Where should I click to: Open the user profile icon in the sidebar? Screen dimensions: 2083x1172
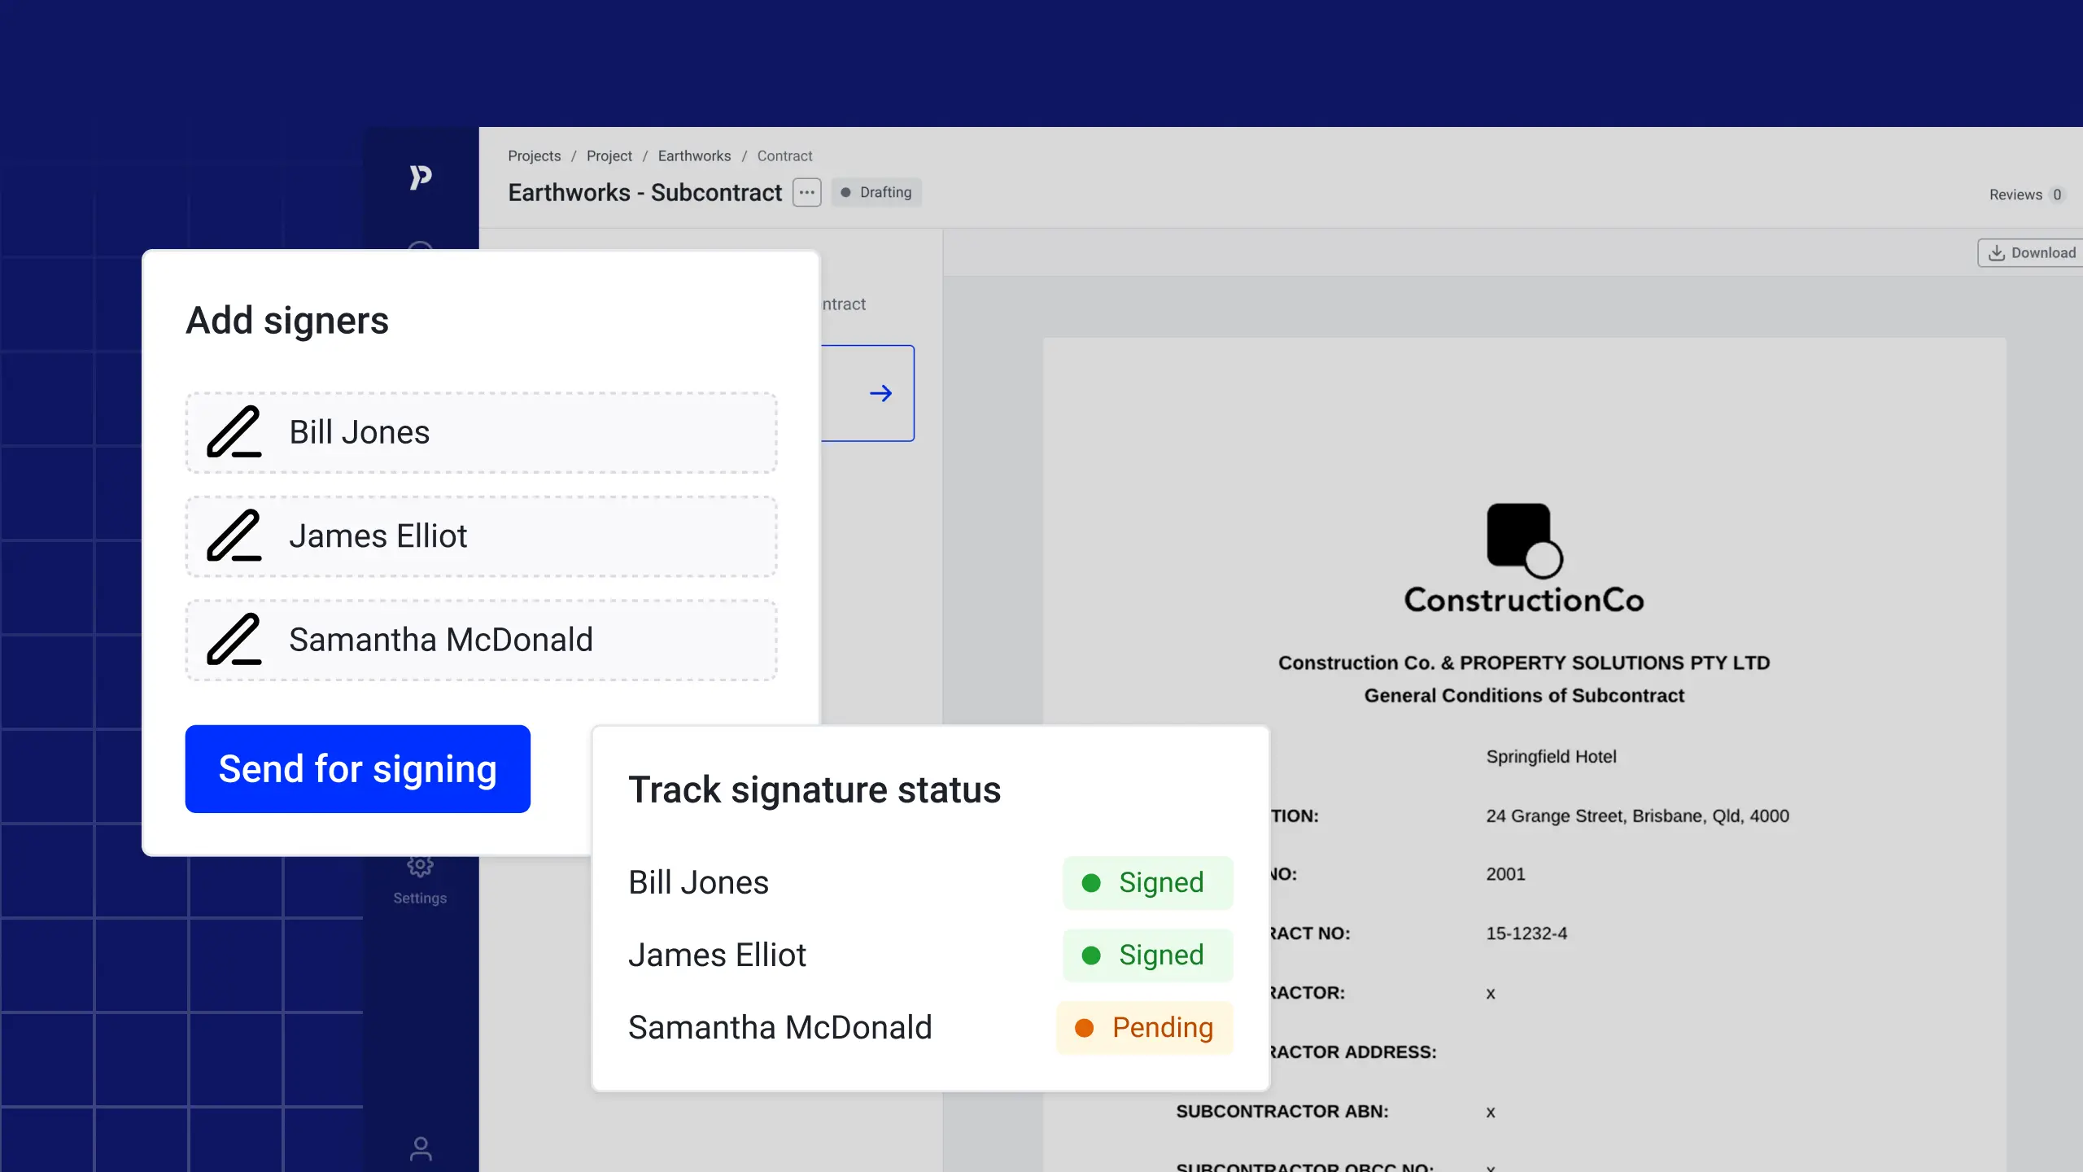421,1148
